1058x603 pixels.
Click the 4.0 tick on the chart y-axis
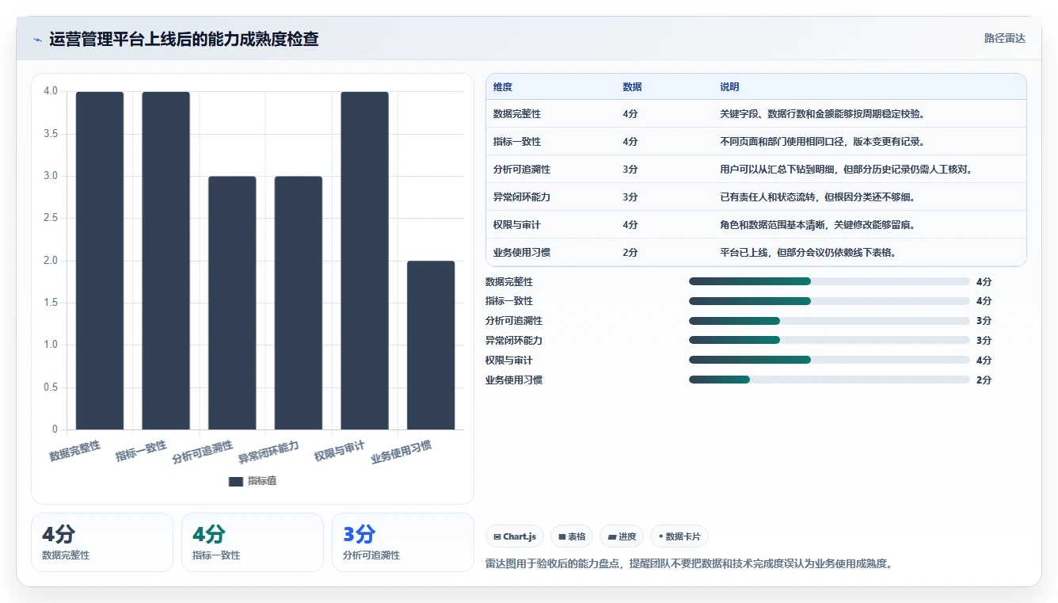coord(51,91)
